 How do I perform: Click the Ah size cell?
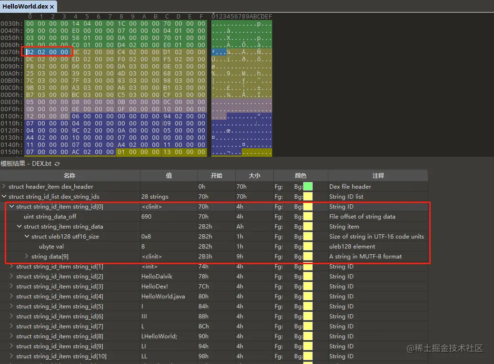[240, 227]
